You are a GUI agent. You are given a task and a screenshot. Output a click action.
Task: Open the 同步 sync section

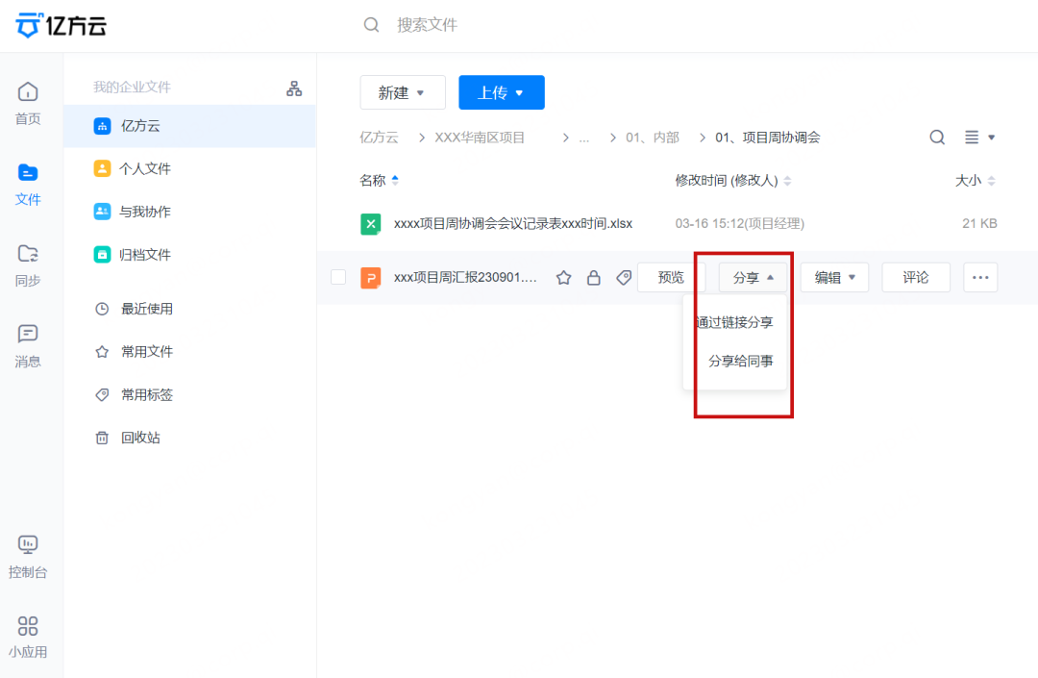click(28, 265)
